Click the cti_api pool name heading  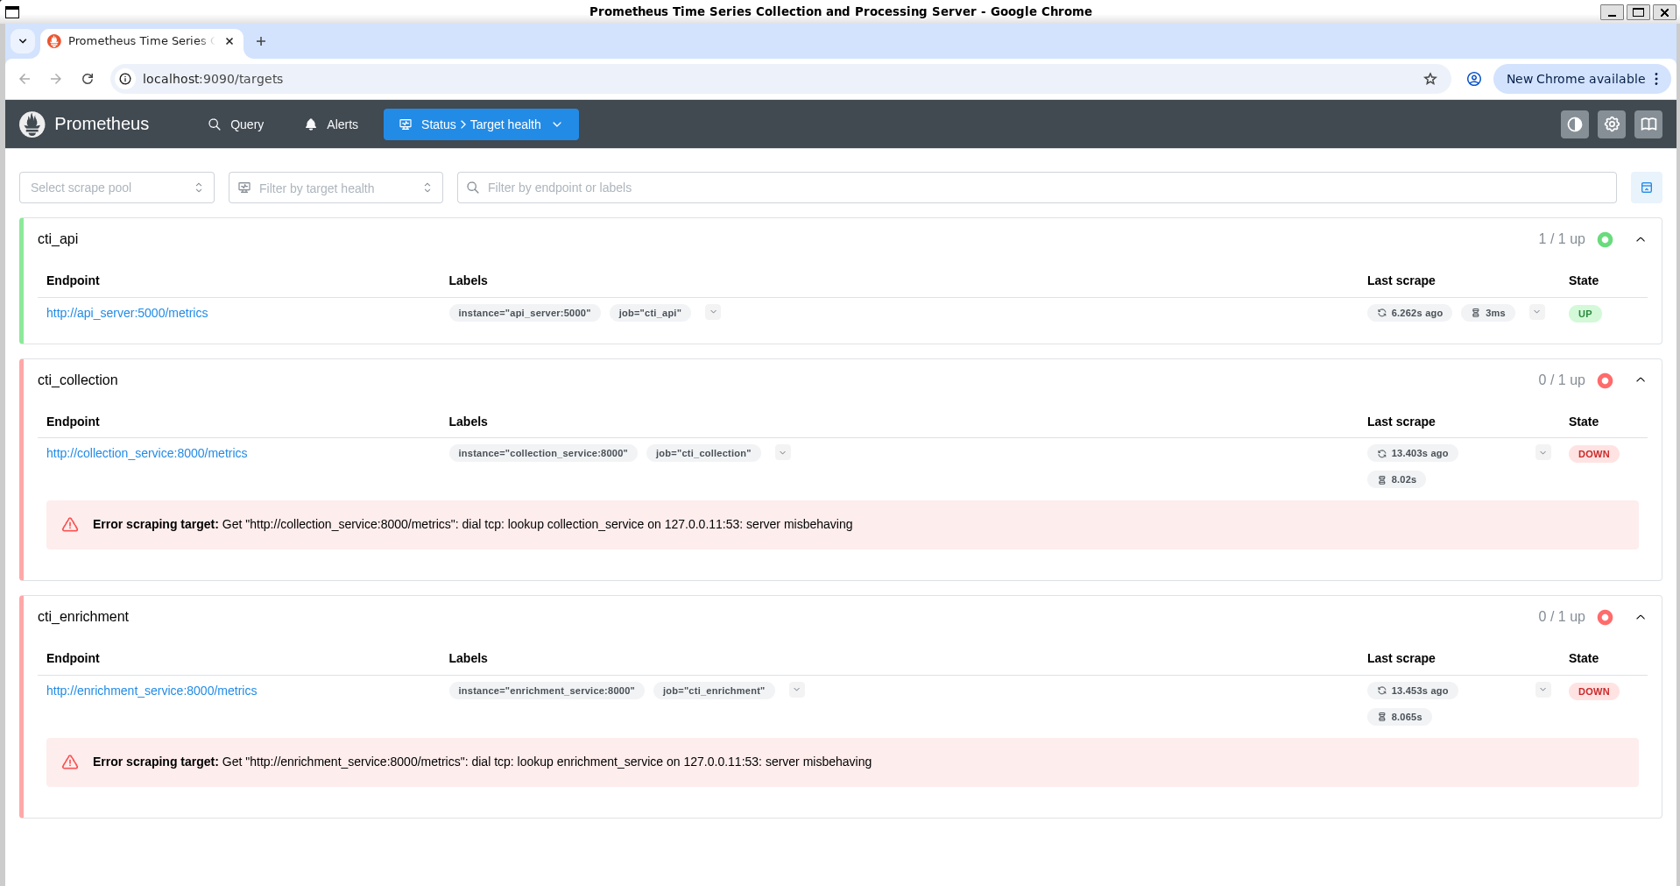58,239
